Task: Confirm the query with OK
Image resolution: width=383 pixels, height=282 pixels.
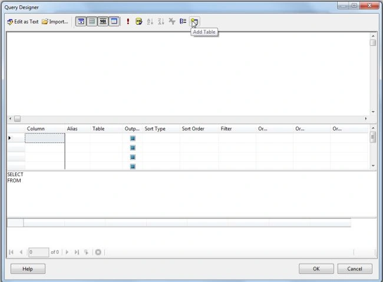Action: tap(316, 269)
